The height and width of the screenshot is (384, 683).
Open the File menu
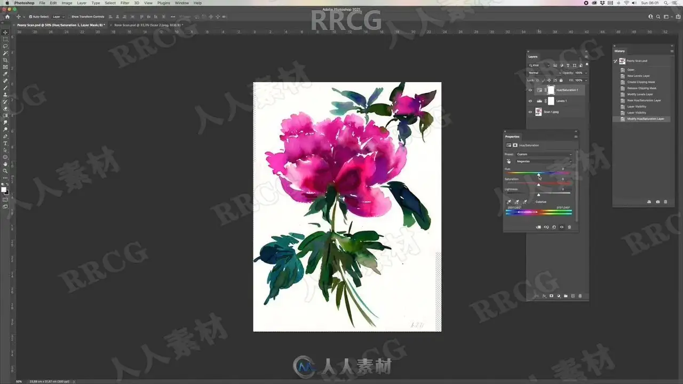coord(42,3)
